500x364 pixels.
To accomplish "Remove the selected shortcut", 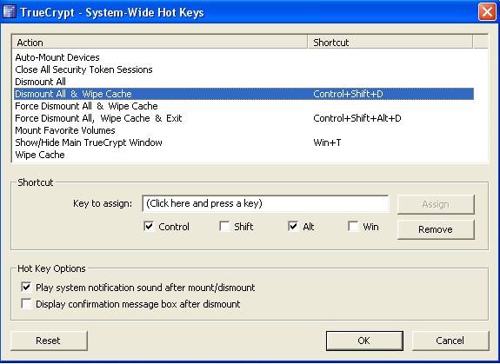I will (436, 229).
